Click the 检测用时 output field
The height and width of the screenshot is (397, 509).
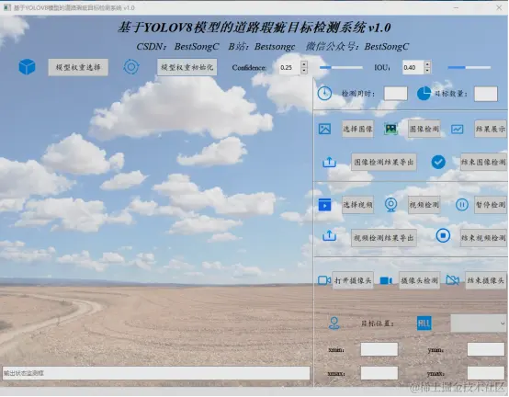coord(396,94)
